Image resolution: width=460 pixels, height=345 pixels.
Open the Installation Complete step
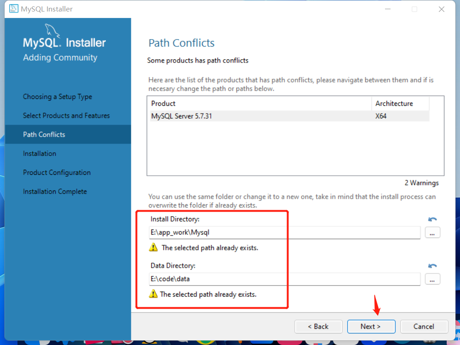point(55,191)
